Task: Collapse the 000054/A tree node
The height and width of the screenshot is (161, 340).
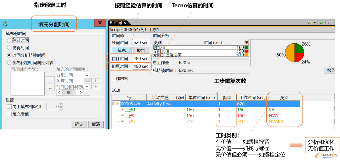Action: tap(114, 104)
